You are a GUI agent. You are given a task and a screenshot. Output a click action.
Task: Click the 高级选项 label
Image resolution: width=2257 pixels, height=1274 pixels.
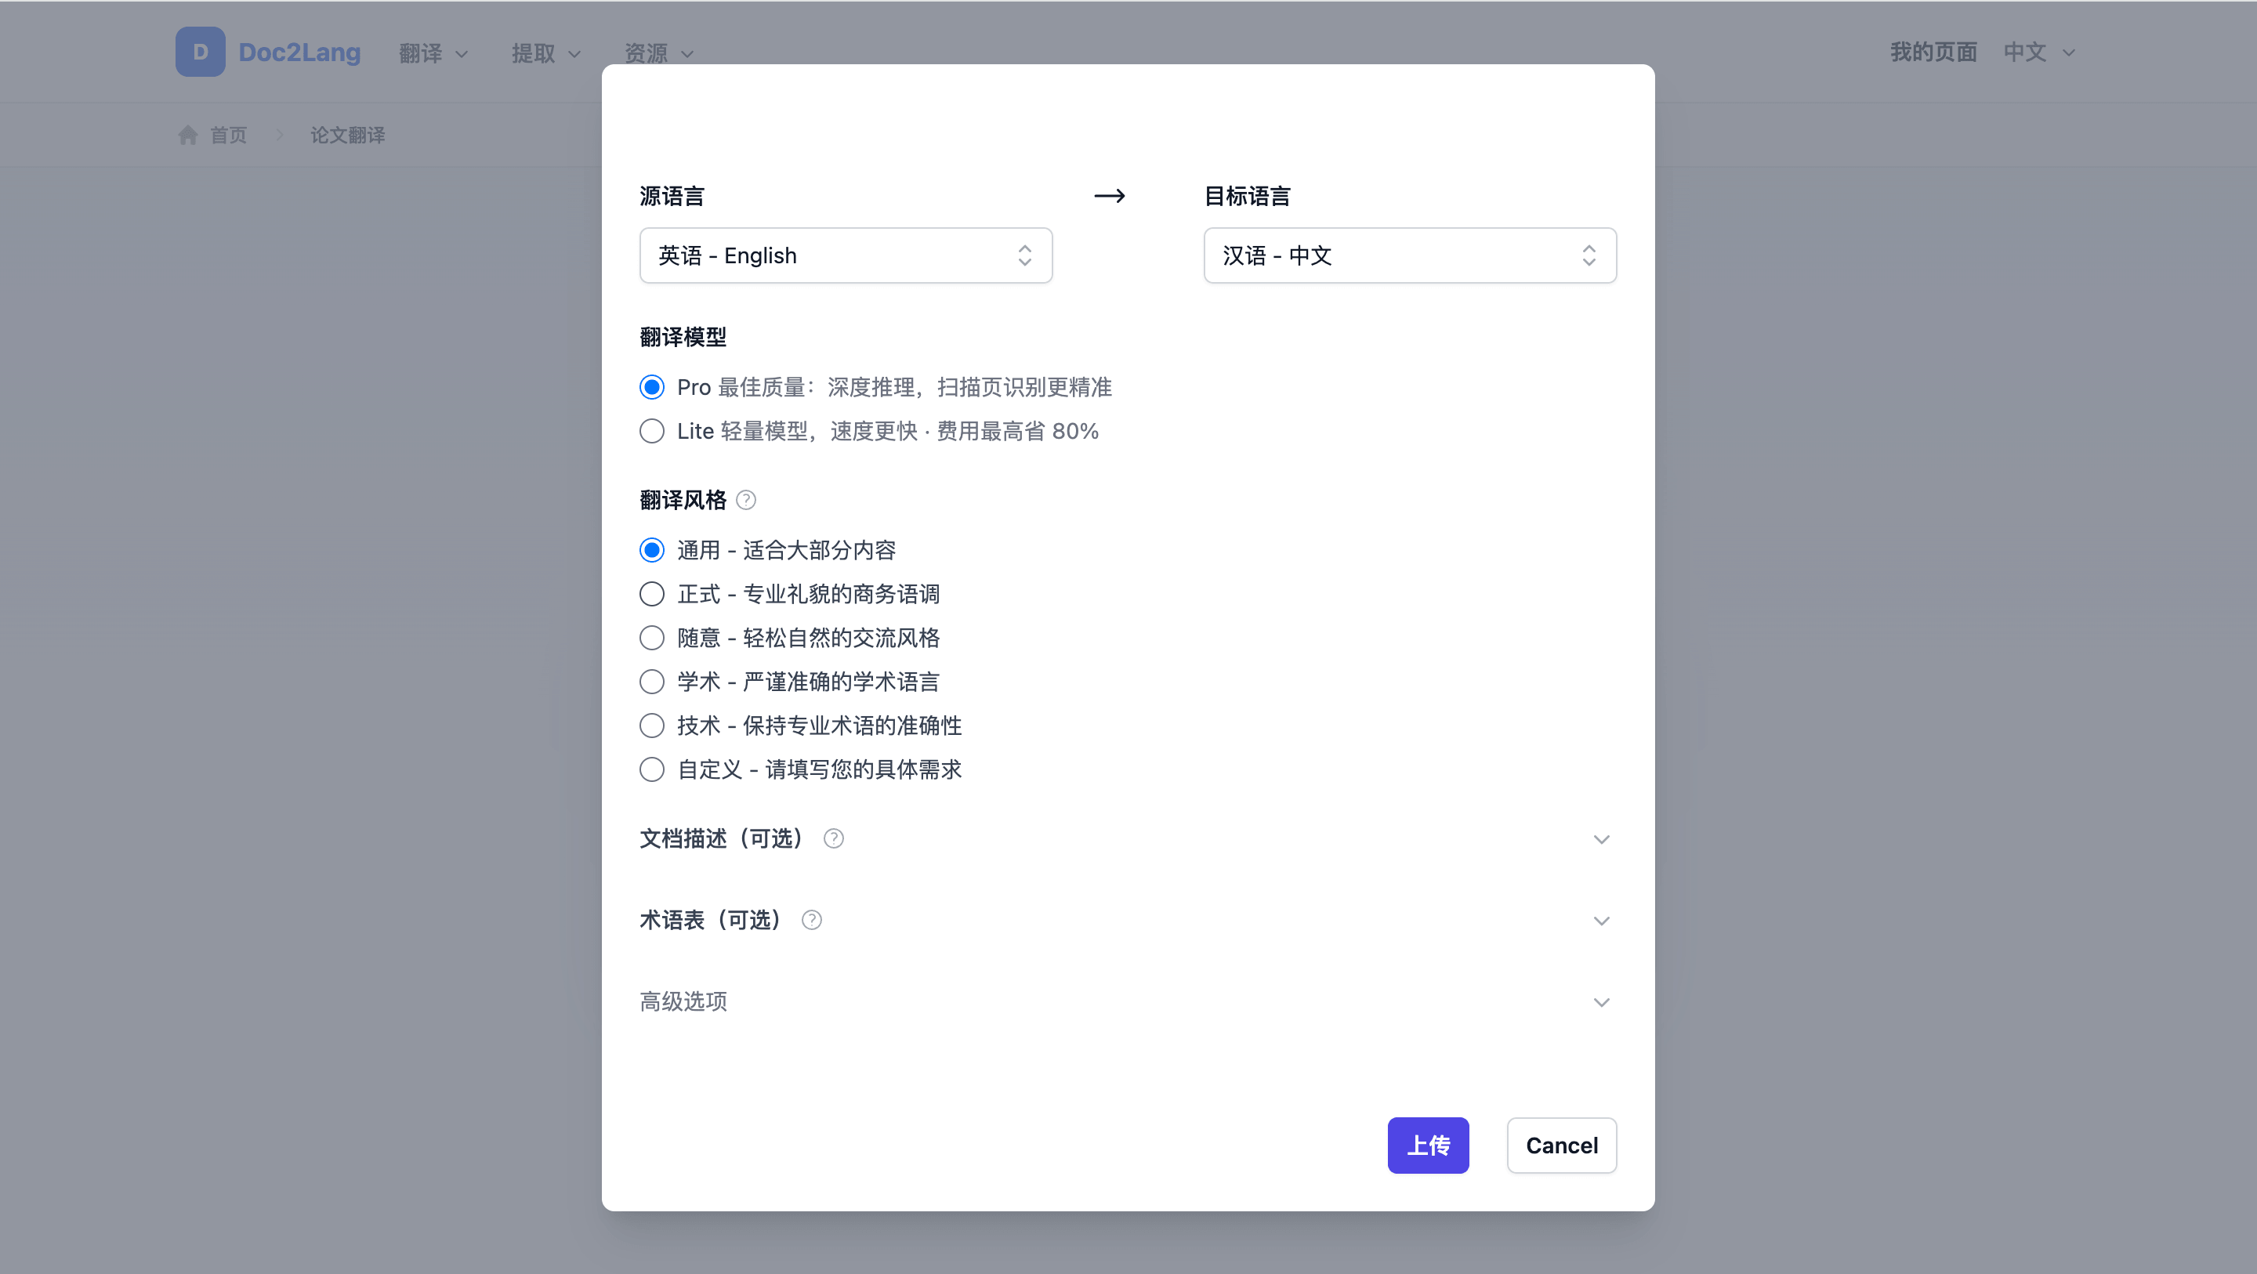pos(683,1001)
